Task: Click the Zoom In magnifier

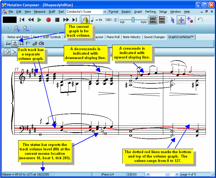Action: coord(17,28)
